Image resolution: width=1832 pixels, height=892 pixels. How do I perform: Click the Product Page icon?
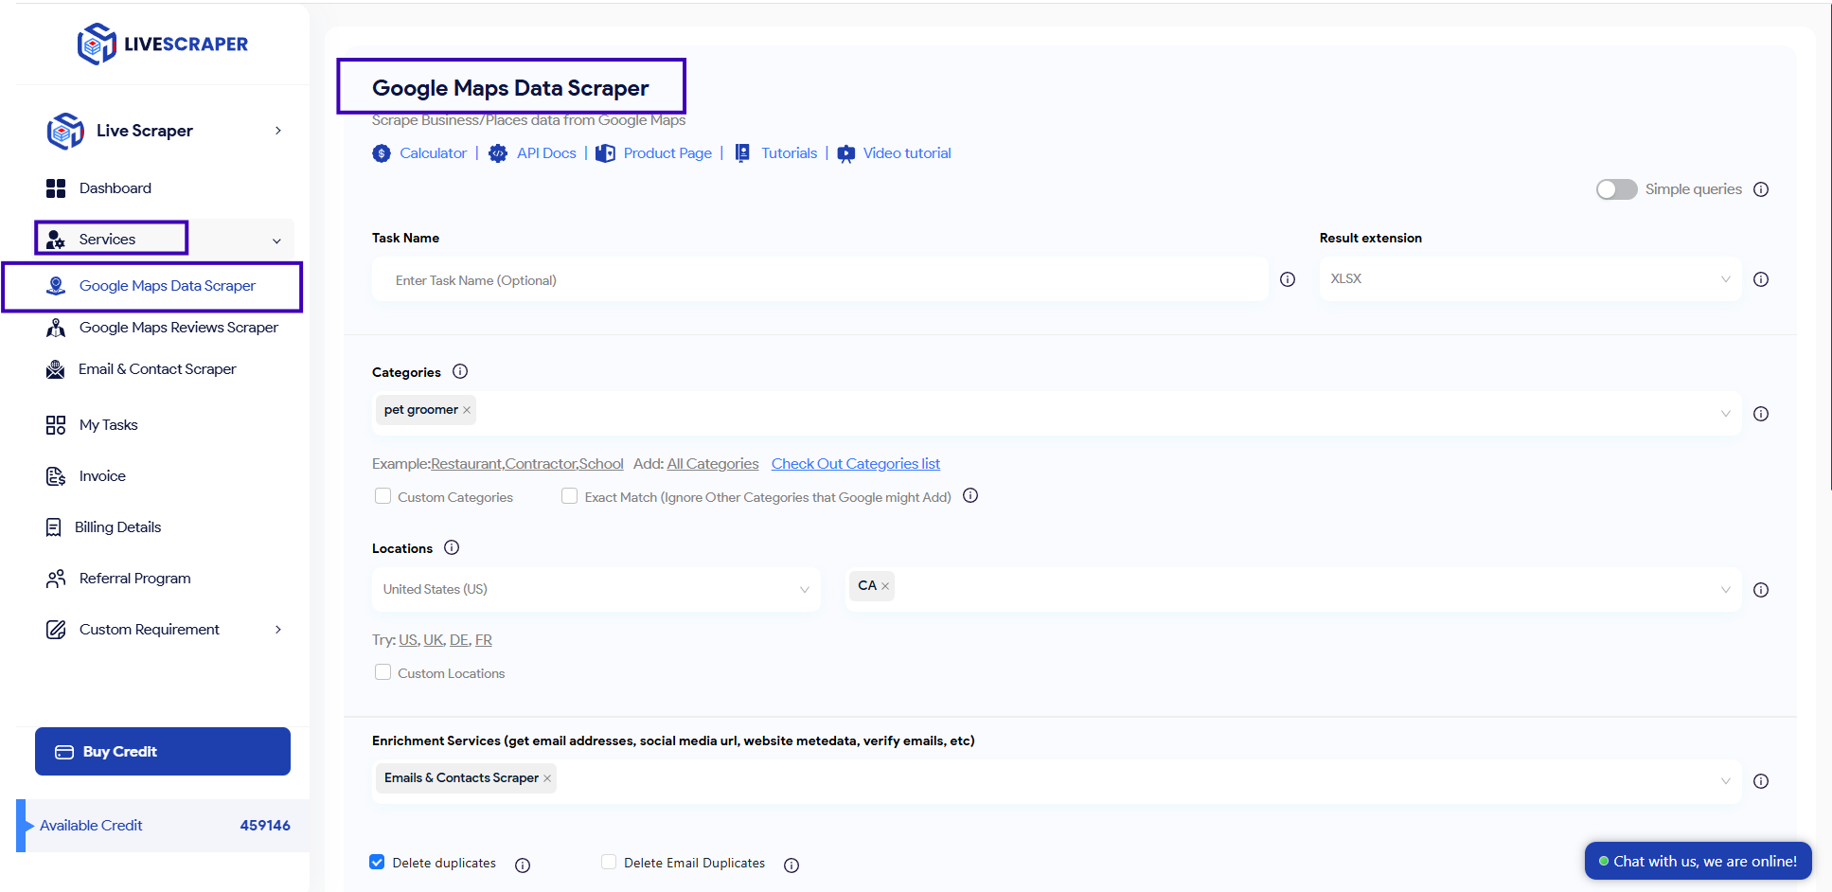[605, 153]
